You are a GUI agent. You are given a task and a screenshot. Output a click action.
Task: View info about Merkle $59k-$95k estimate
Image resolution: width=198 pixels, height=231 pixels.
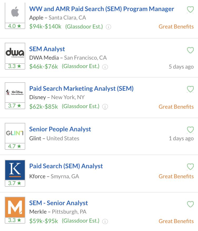(105, 221)
